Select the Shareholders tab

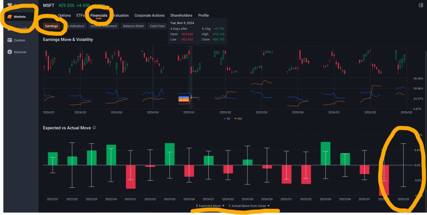coord(181,16)
